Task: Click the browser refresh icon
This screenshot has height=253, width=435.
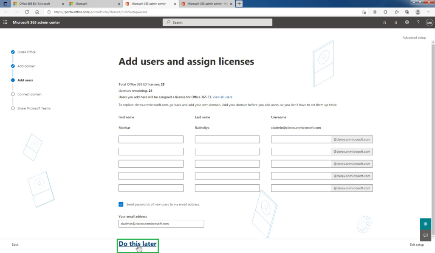Action: coord(27,12)
